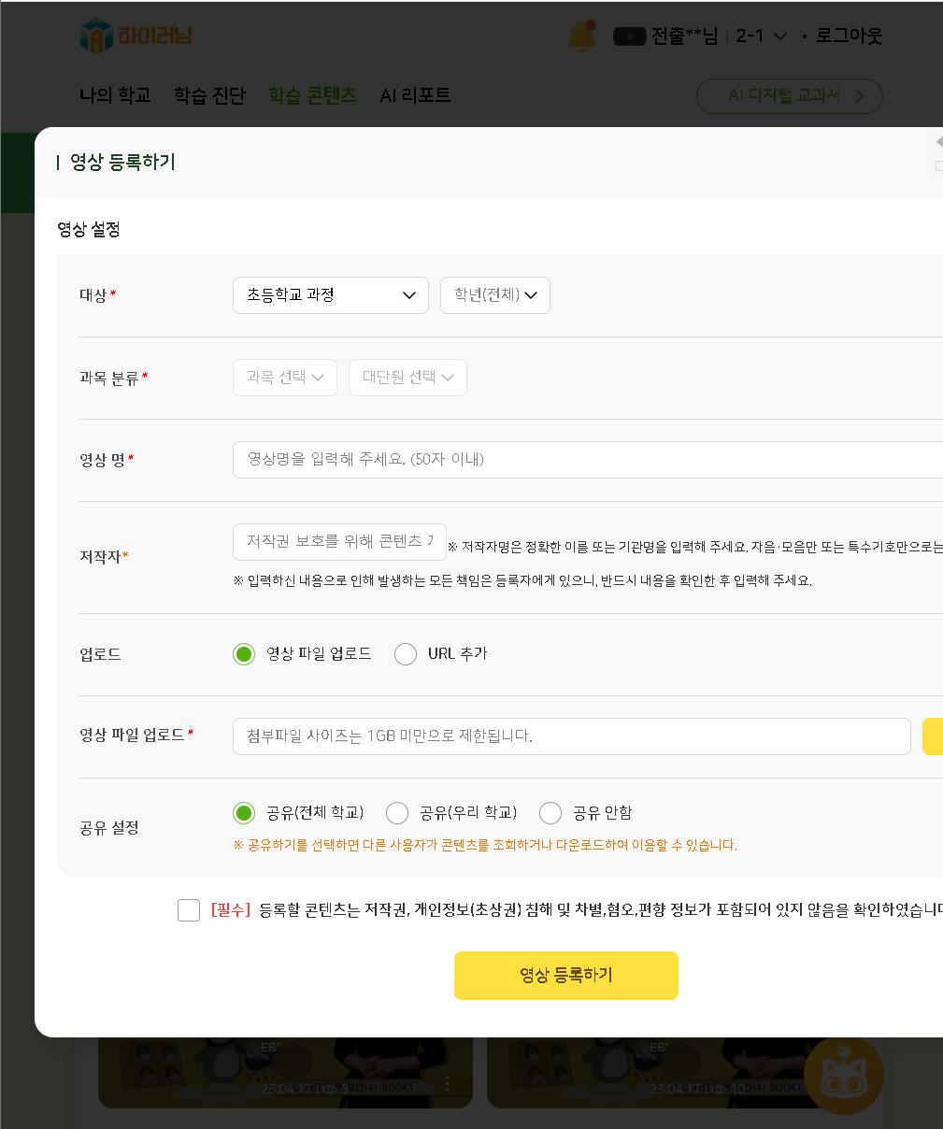Open the 초등학교 과정 dropdown
Screen dimensions: 943x1129
click(330, 295)
